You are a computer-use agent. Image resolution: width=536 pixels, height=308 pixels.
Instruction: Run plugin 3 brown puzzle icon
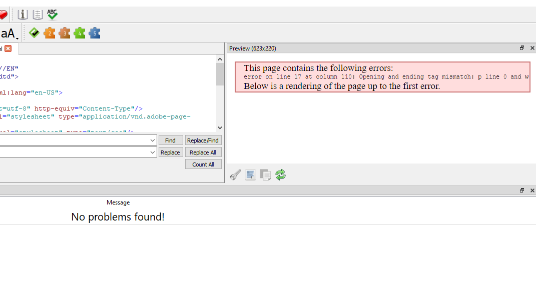tap(65, 33)
